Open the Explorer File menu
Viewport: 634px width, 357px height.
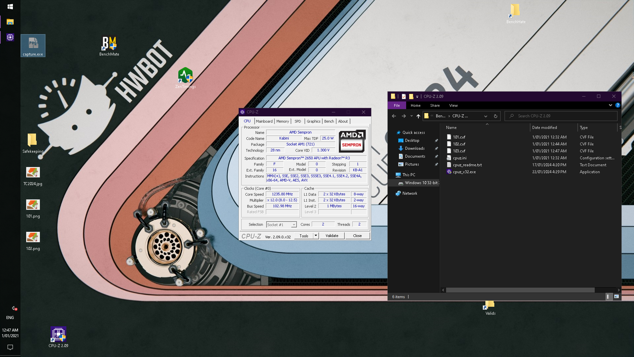(397, 105)
